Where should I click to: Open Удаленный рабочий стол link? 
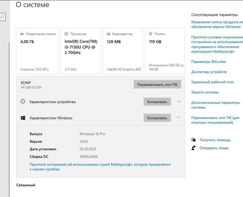click(x=212, y=82)
